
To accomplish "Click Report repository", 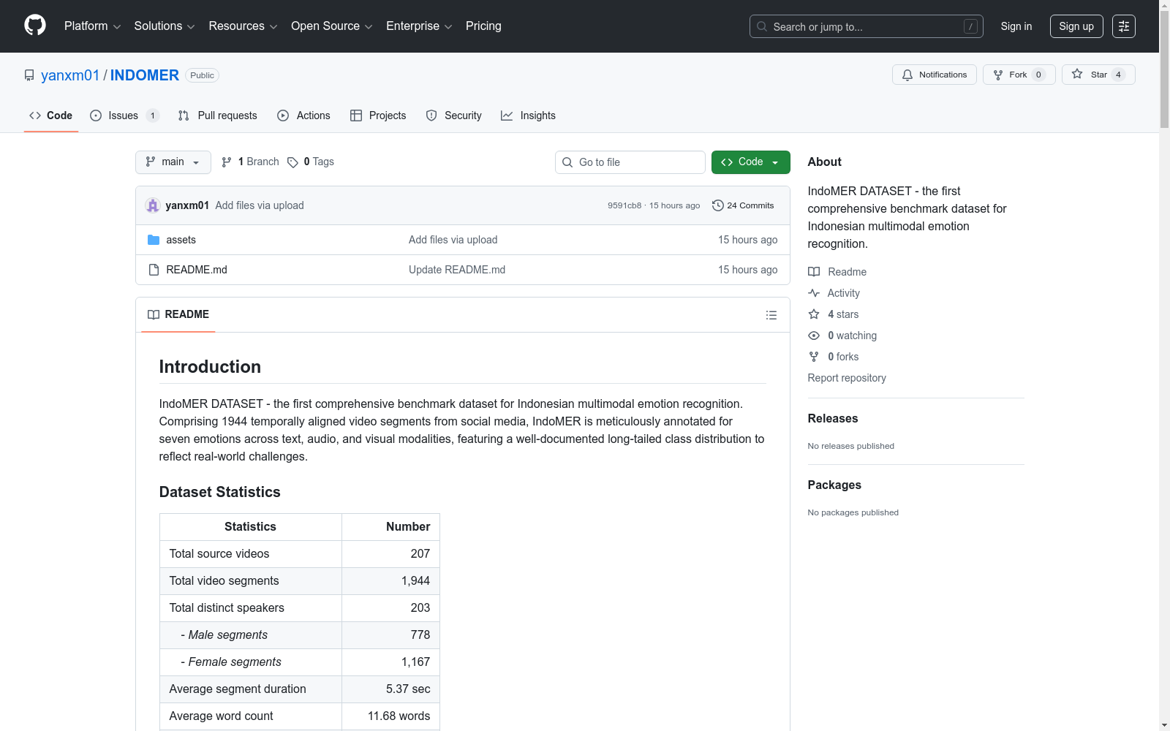I will [847, 378].
